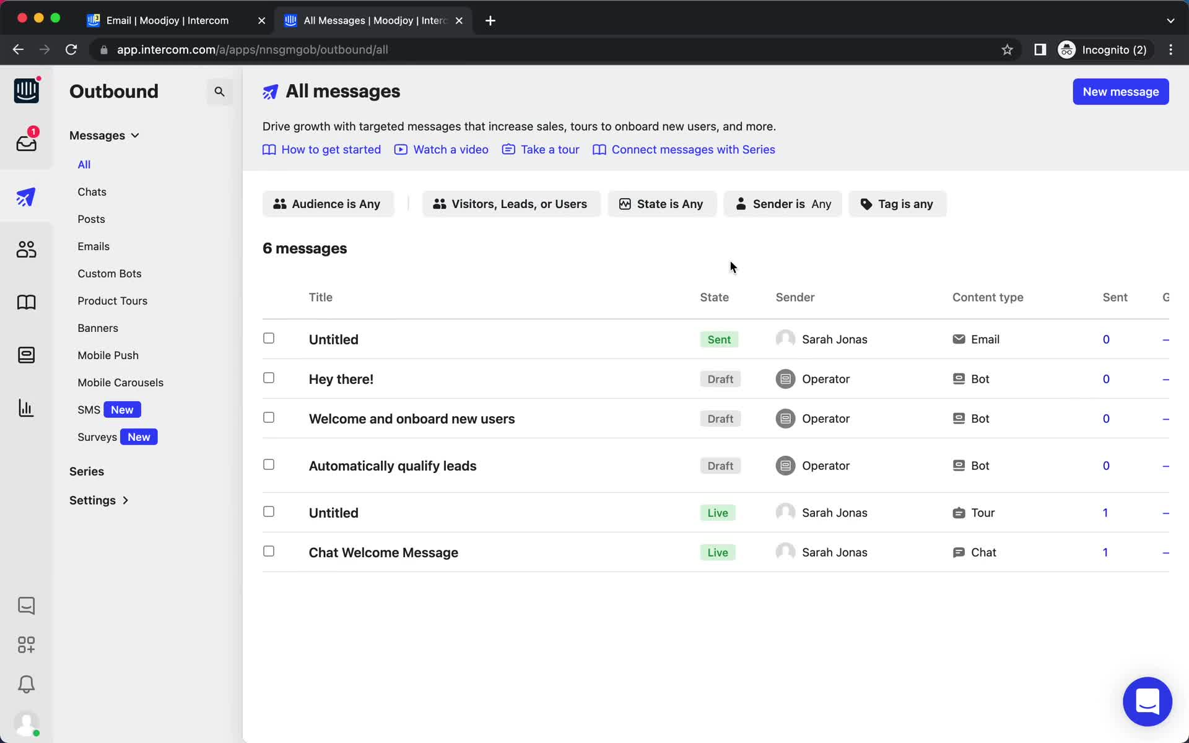
Task: Expand Settings with chevron arrow
Action: tap(99, 500)
